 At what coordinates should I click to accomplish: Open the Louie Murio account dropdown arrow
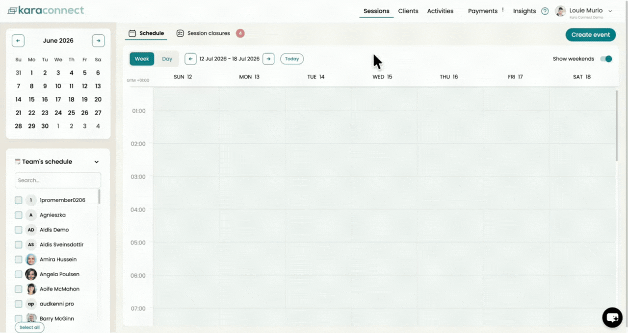[x=610, y=11]
